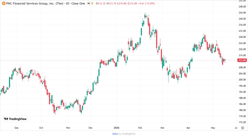Click the Sep label on time axis
This screenshot has height=137, width=248.
(17, 128)
